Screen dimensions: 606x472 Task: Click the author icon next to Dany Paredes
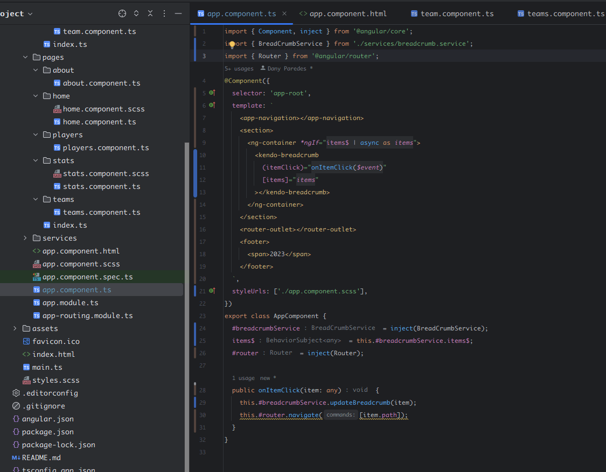coord(262,68)
